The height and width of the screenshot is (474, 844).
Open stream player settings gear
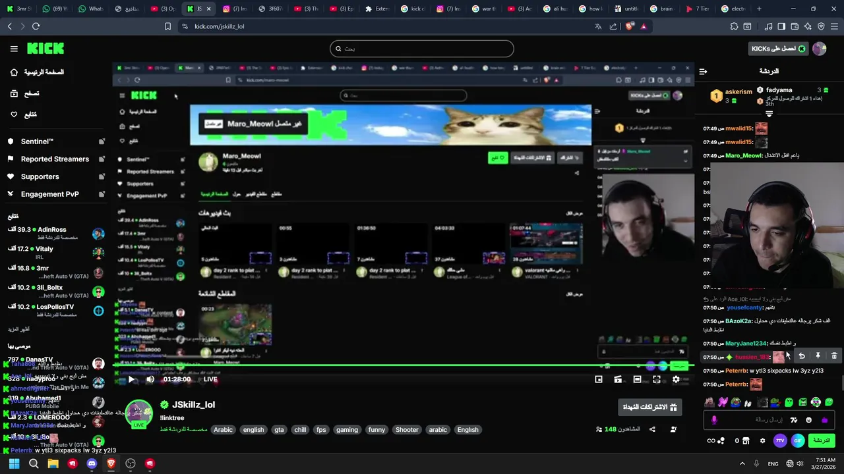pos(676,379)
